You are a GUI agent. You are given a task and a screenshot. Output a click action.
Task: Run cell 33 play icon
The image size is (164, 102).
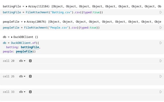pyautogui.click(x=161, y=92)
